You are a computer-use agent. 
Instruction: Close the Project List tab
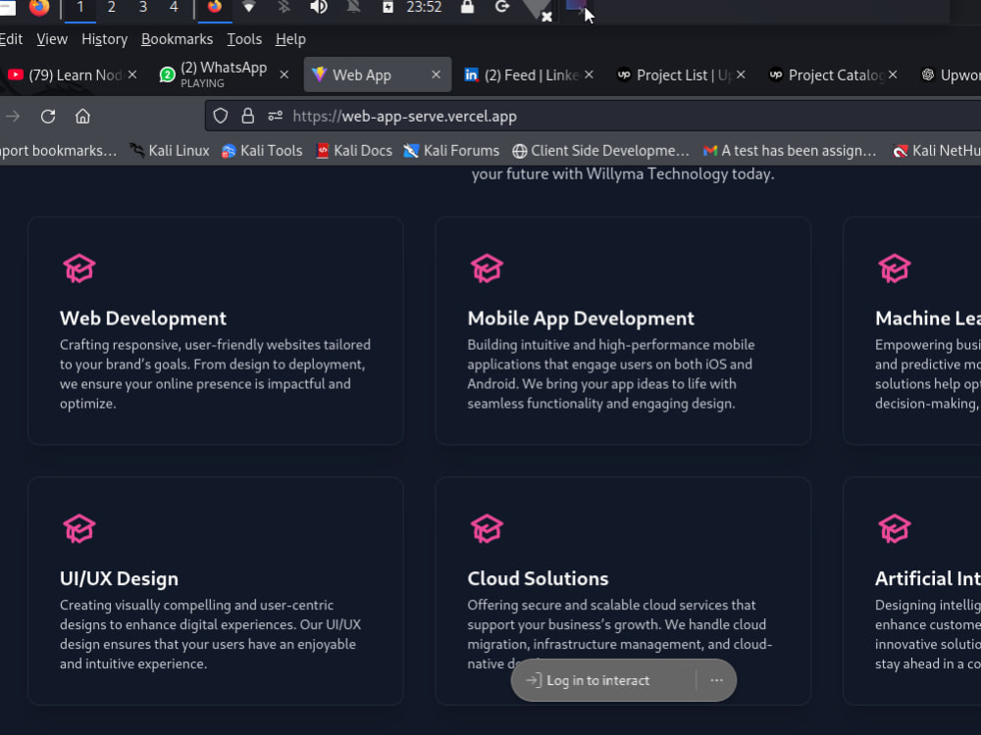741,74
